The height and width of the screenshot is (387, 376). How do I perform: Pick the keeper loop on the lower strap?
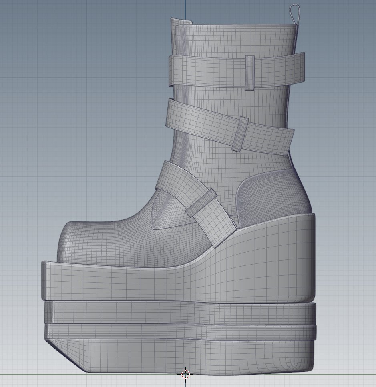[201, 203]
